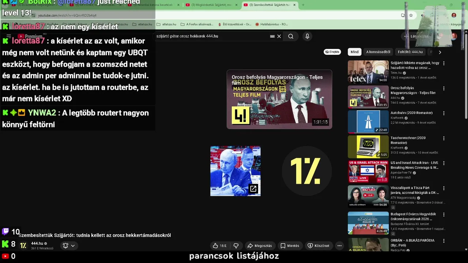Dislike the video with thumbs down
This screenshot has height=263, width=468.
pyautogui.click(x=236, y=246)
